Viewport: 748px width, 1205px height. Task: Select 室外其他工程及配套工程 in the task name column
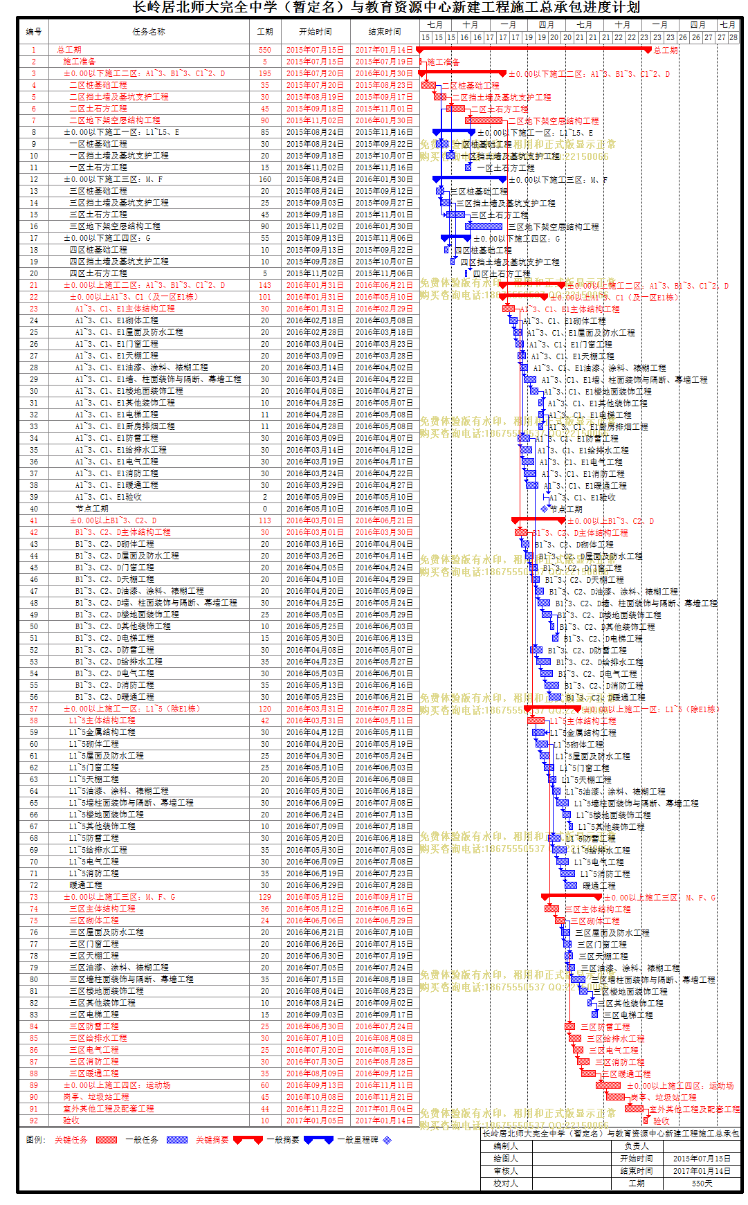(109, 1109)
